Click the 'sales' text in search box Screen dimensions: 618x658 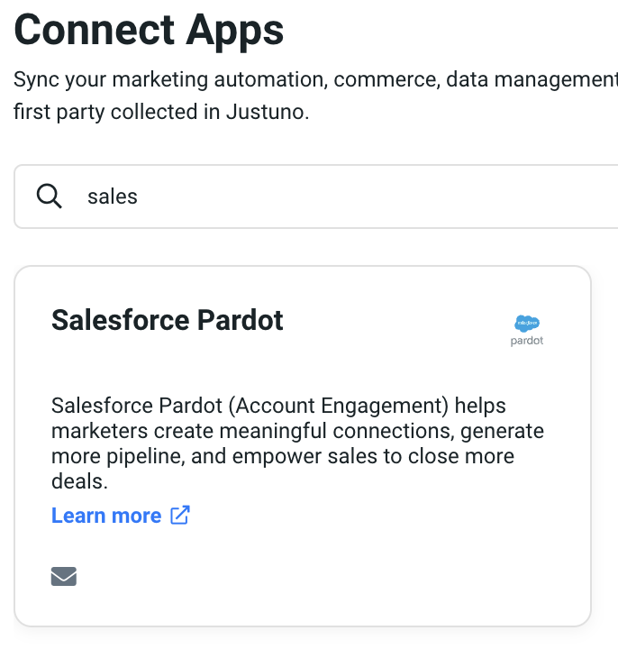(x=112, y=196)
